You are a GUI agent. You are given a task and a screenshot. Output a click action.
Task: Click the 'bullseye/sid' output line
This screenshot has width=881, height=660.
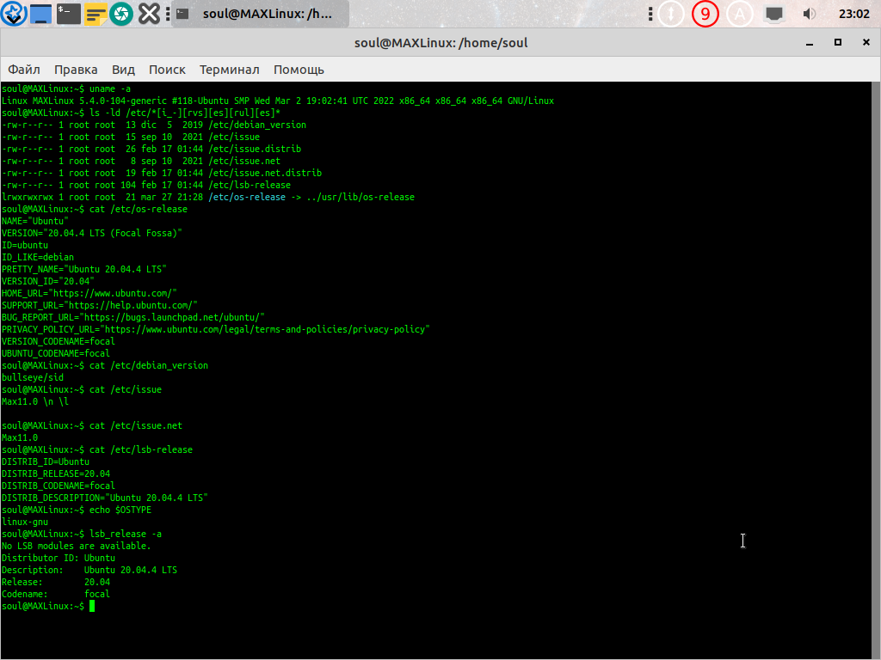pyautogui.click(x=33, y=377)
